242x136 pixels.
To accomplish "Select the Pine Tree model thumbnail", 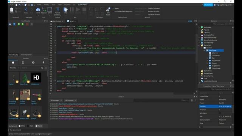I will coord(25,77).
